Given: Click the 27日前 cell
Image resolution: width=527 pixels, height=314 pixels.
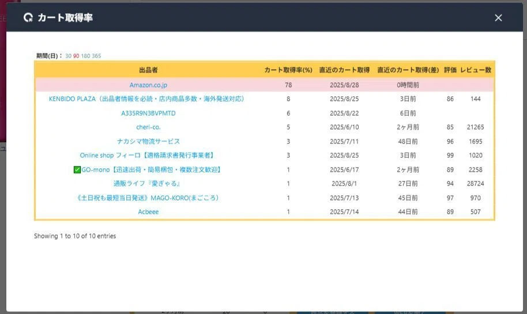Looking at the screenshot, I should (408, 183).
